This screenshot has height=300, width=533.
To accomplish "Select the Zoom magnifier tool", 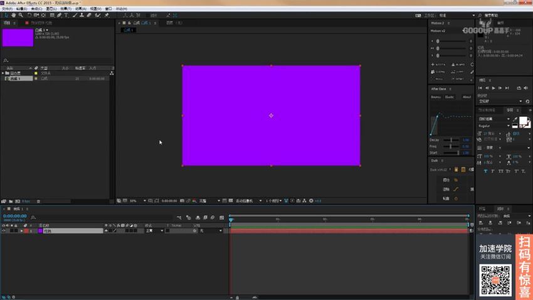I will [21, 15].
